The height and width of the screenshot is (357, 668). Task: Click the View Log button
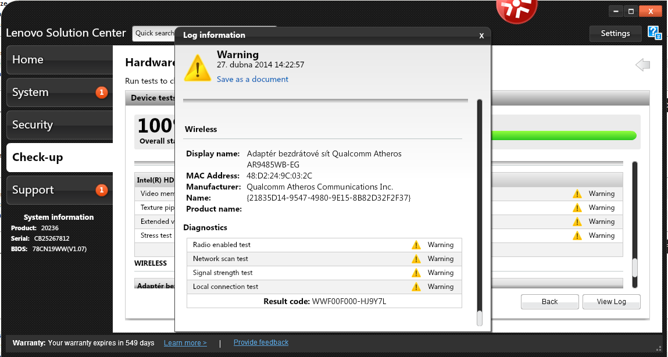(612, 302)
